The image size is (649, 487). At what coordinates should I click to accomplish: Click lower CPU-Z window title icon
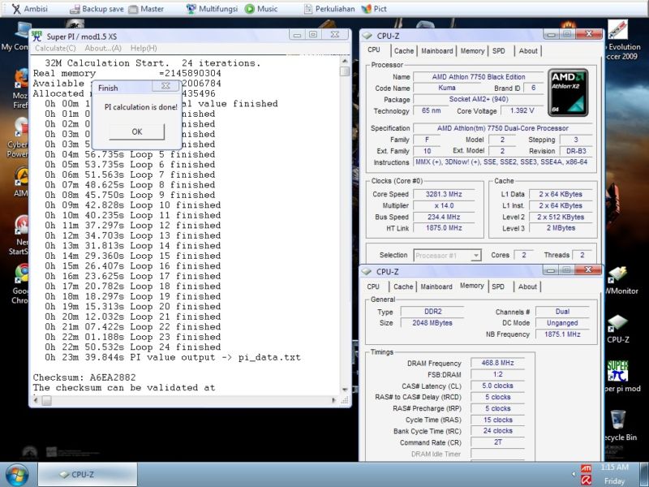point(367,272)
